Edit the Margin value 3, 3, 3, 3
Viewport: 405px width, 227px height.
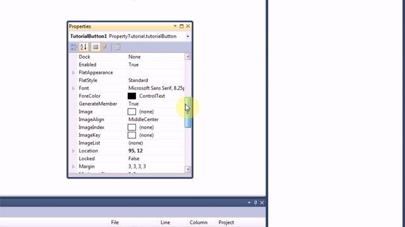point(137,166)
